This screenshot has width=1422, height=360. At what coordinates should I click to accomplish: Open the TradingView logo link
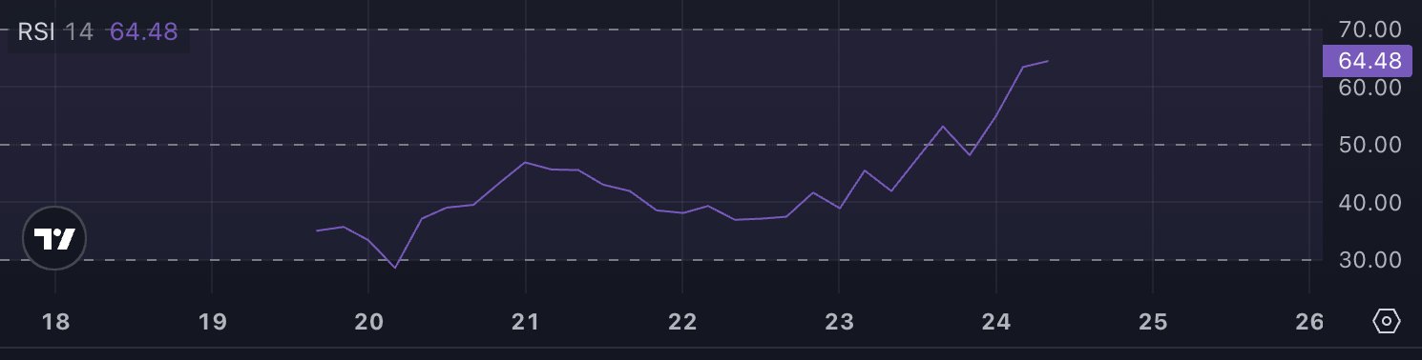[x=54, y=239]
